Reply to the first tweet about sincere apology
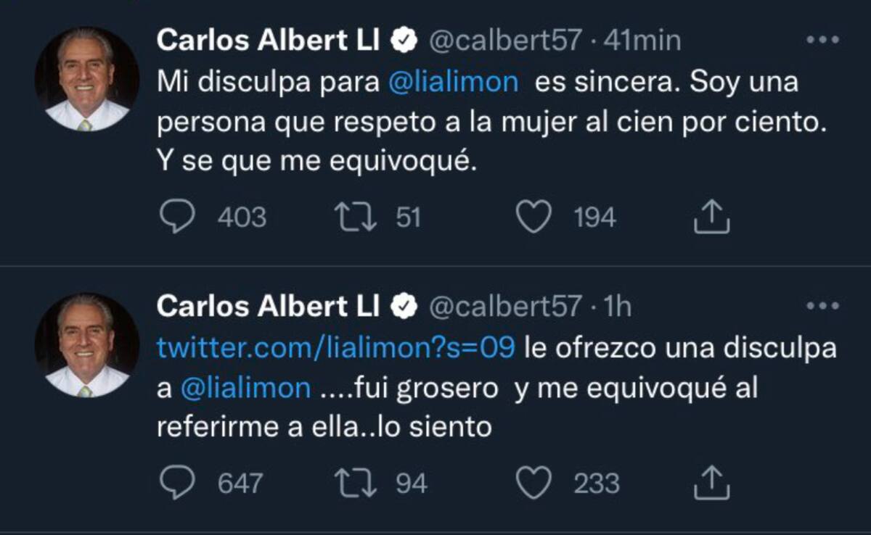This screenshot has width=871, height=535. pos(176,217)
